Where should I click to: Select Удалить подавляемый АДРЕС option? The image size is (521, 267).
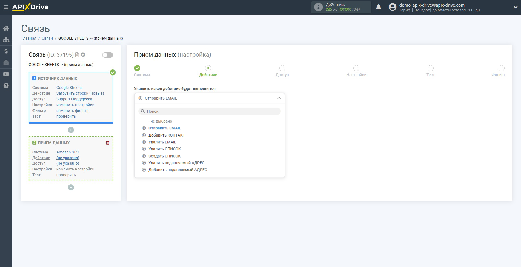[176, 163]
